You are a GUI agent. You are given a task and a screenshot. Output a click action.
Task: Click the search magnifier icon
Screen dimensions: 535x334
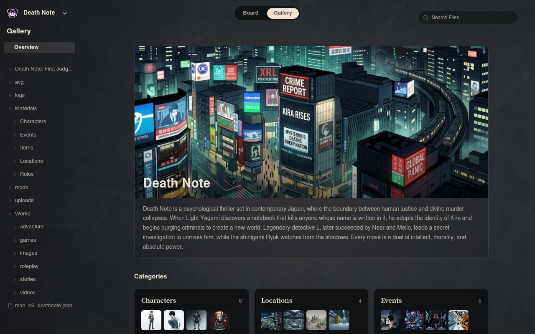426,18
